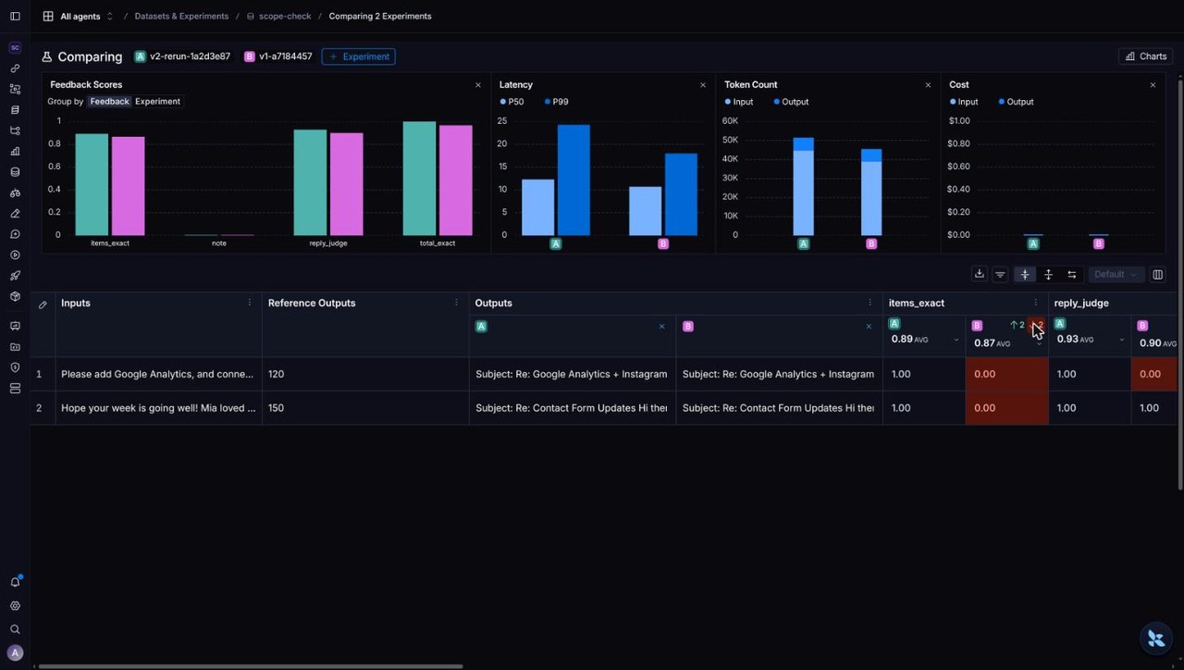Viewport: 1184px width, 670px height.
Task: Remove experiment A from Outputs column
Action: [x=661, y=327]
